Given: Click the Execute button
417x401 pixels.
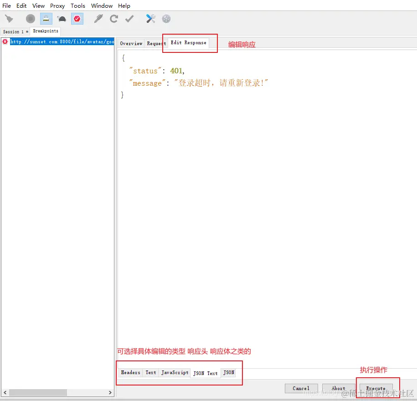Looking at the screenshot, I should 376,389.
